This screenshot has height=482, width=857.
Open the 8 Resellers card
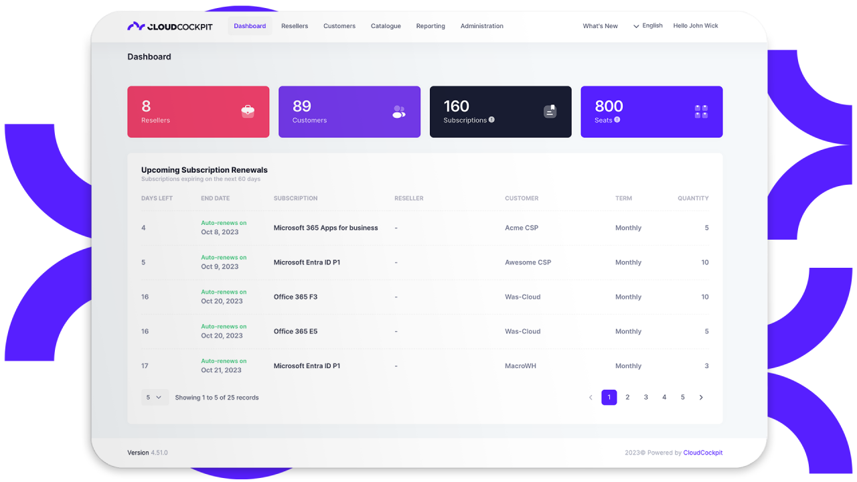pos(198,112)
